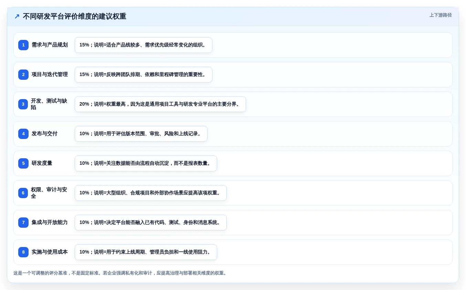
Task: Click the 10% box about 约束上线周期
Action: [x=146, y=252]
